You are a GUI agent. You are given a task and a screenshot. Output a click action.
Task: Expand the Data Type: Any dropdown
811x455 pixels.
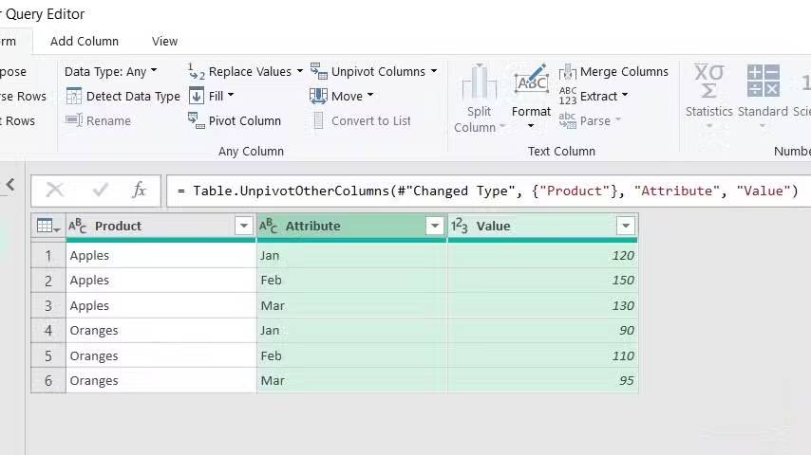click(x=110, y=71)
